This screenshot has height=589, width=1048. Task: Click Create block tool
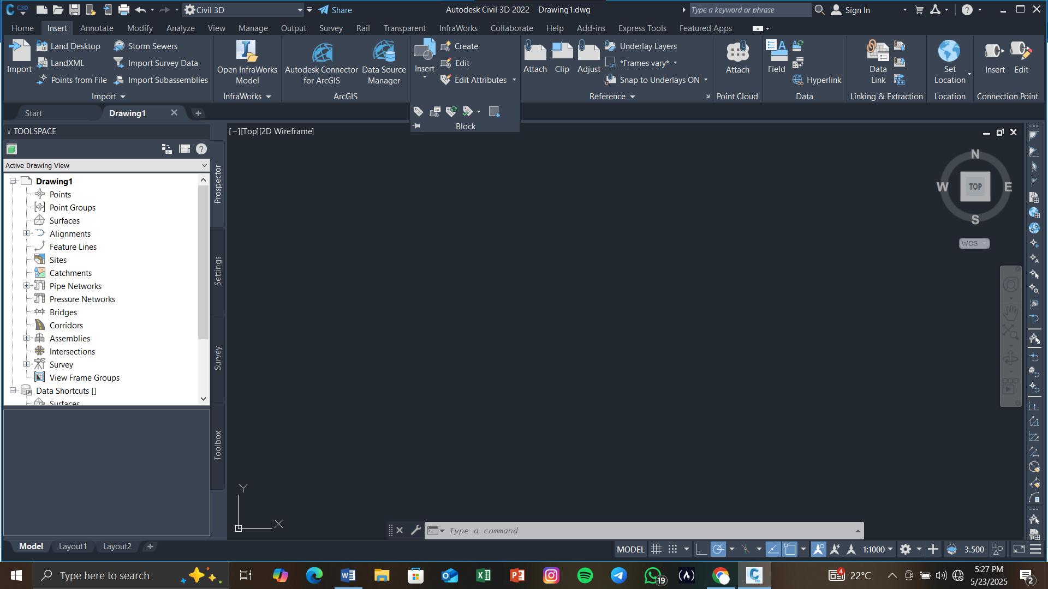[x=460, y=46]
